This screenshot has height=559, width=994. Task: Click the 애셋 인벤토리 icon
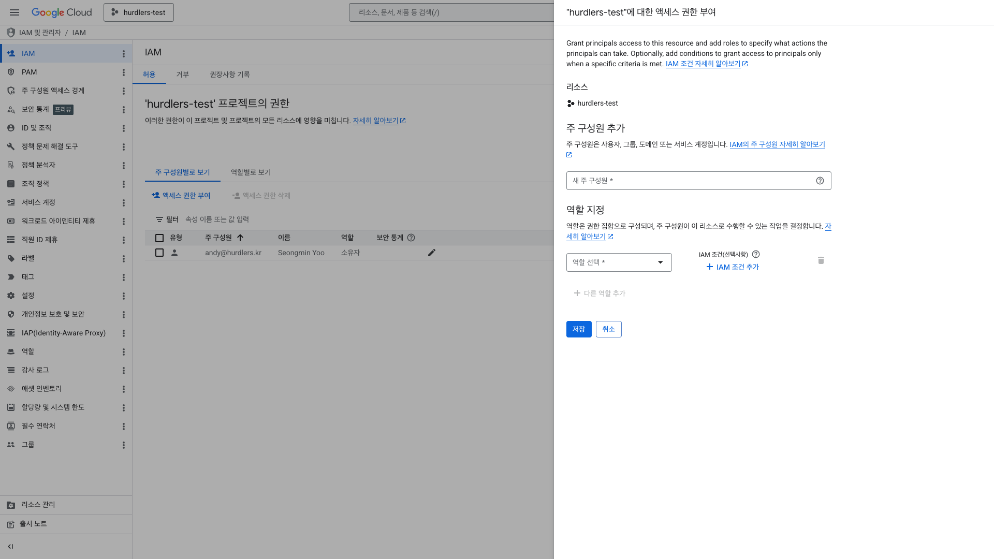click(11, 389)
